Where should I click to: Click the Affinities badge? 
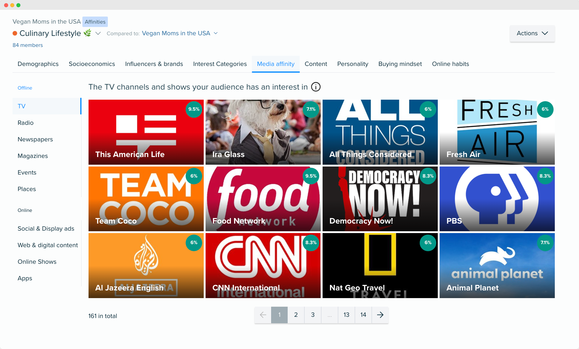(95, 22)
